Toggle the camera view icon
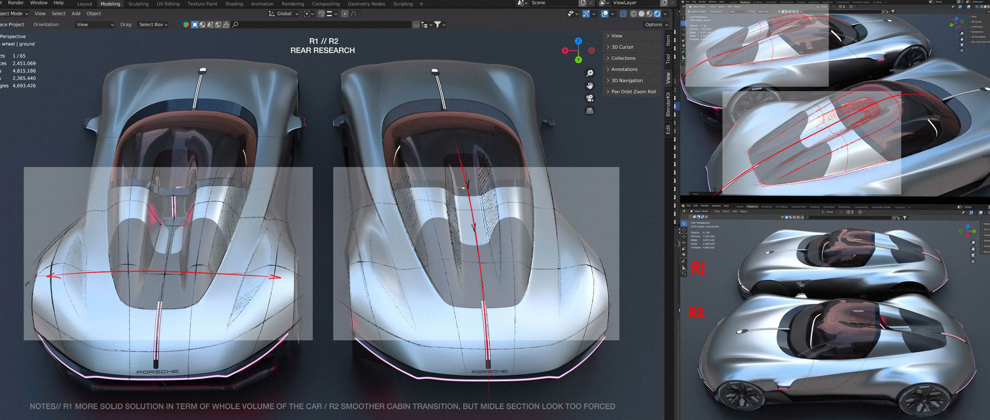 pyautogui.click(x=590, y=98)
